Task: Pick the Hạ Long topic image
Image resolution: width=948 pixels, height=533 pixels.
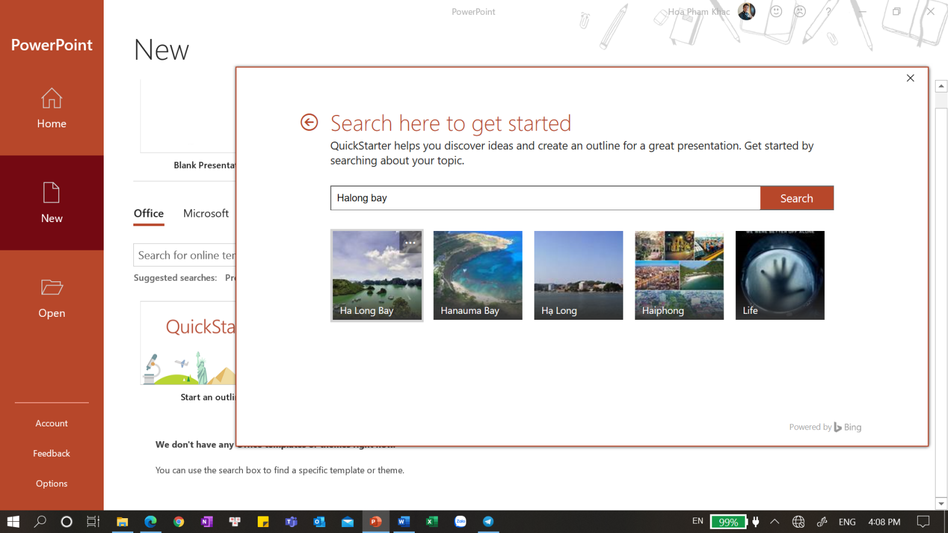Action: coord(578,275)
